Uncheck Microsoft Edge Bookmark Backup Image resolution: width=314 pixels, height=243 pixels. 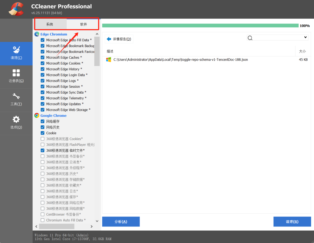42,46
